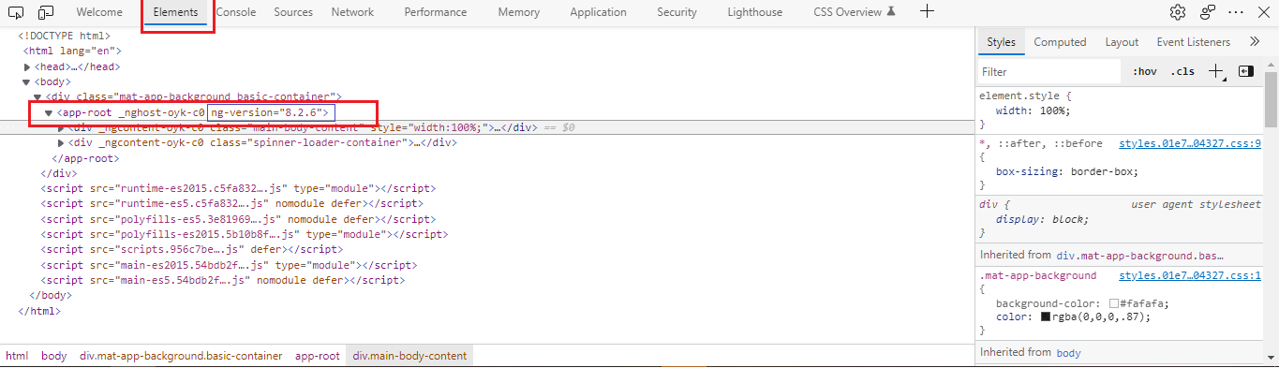The width and height of the screenshot is (1279, 368).
Task: Select app-root in the breadcrumb bar
Action: pos(317,356)
